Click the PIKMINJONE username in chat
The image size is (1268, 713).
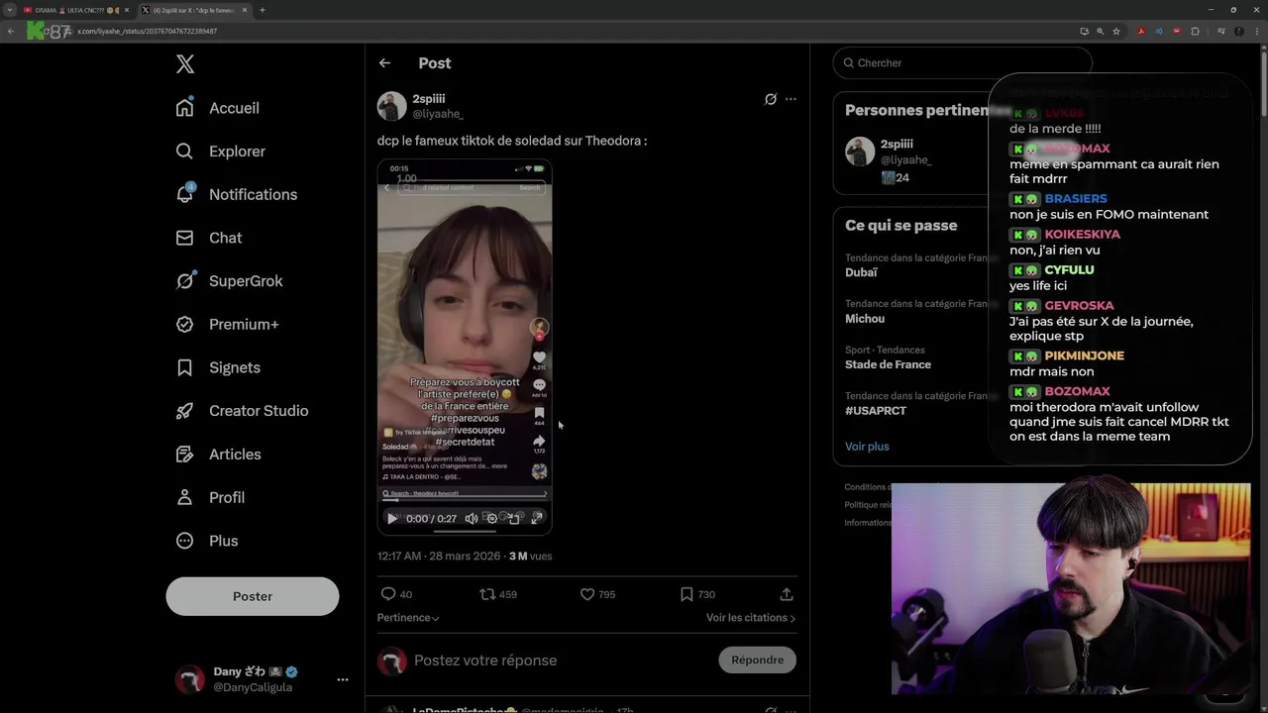tap(1084, 356)
